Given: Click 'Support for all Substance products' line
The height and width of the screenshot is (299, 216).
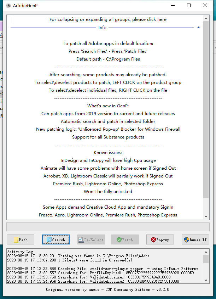Looking at the screenshot, I should [x=108, y=137].
